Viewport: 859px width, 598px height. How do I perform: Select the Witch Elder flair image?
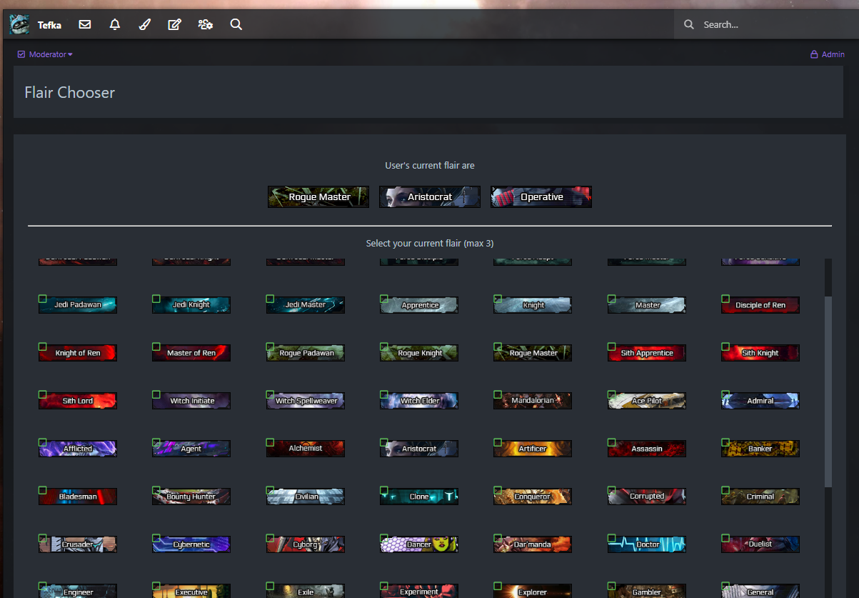tap(419, 401)
